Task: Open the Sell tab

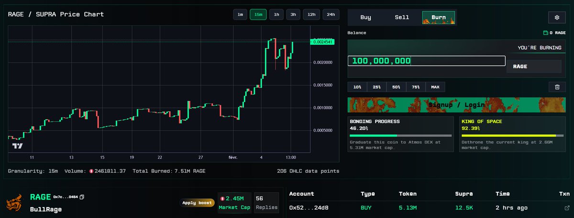Action: 402,18
